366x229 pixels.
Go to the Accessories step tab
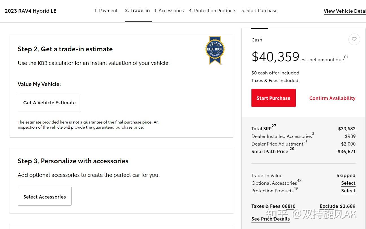pos(168,11)
